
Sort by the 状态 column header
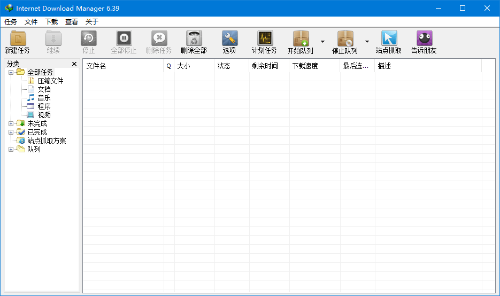pos(232,66)
